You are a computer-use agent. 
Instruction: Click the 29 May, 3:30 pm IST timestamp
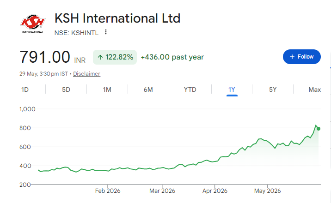(44, 74)
